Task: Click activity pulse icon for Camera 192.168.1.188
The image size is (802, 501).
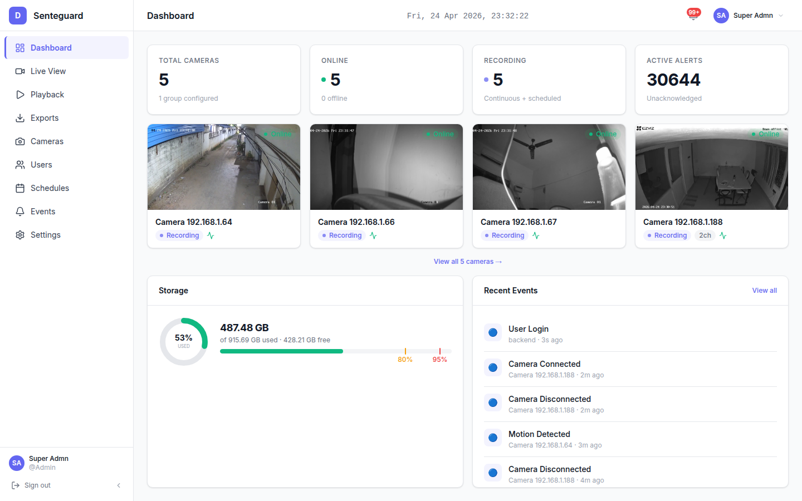Action: coord(723,235)
